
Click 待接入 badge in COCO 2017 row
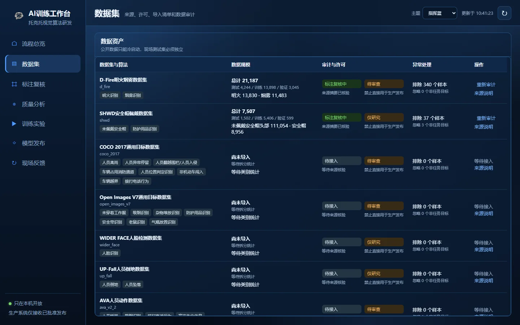(342, 161)
